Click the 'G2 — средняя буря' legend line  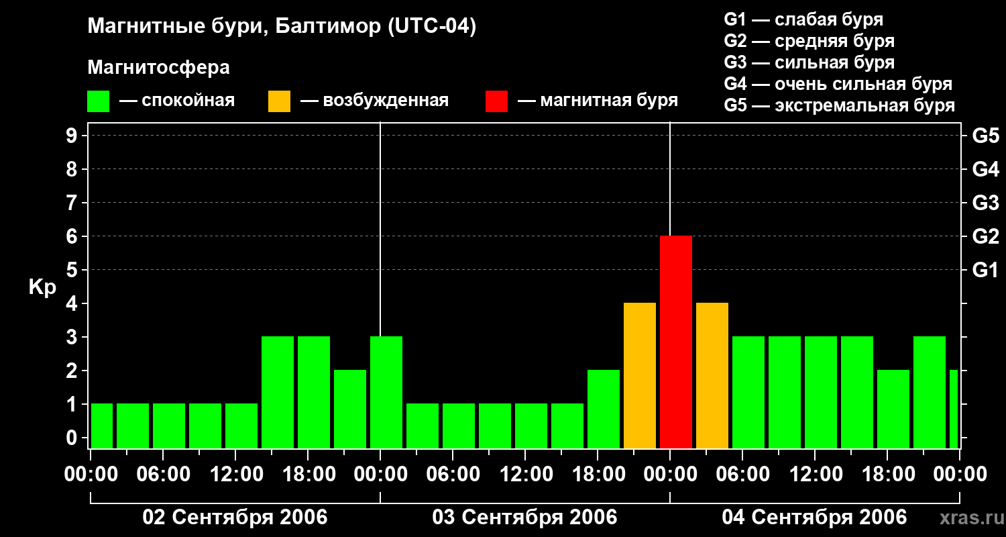tap(809, 41)
